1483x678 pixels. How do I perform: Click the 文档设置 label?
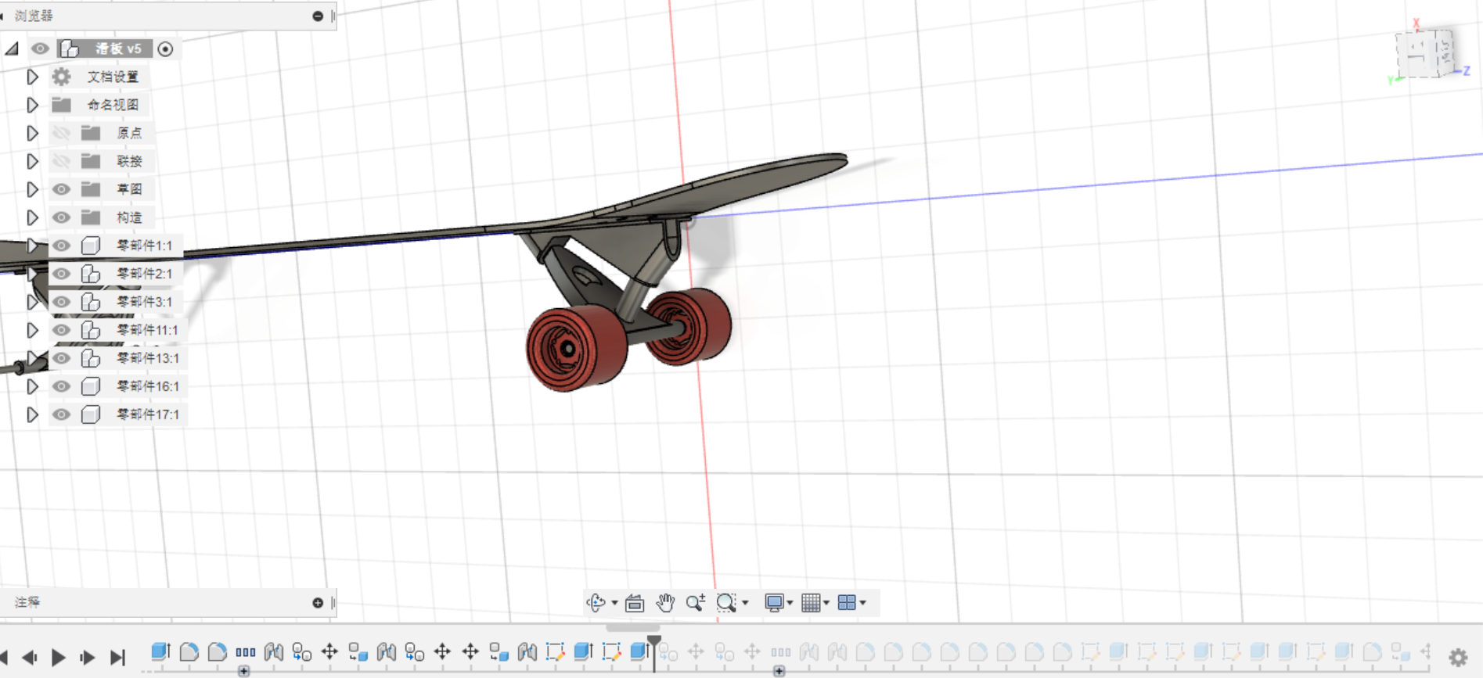pyautogui.click(x=113, y=77)
